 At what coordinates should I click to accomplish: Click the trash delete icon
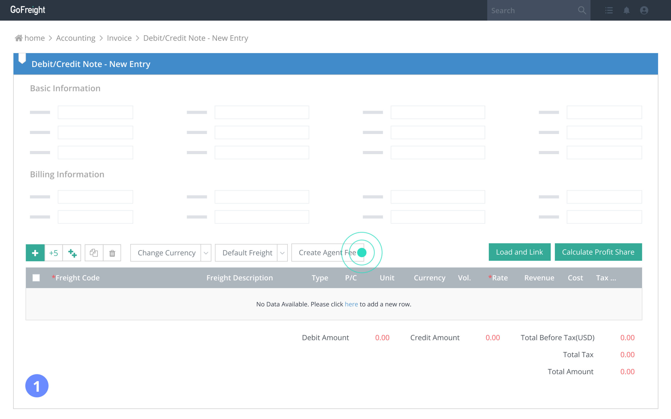112,253
